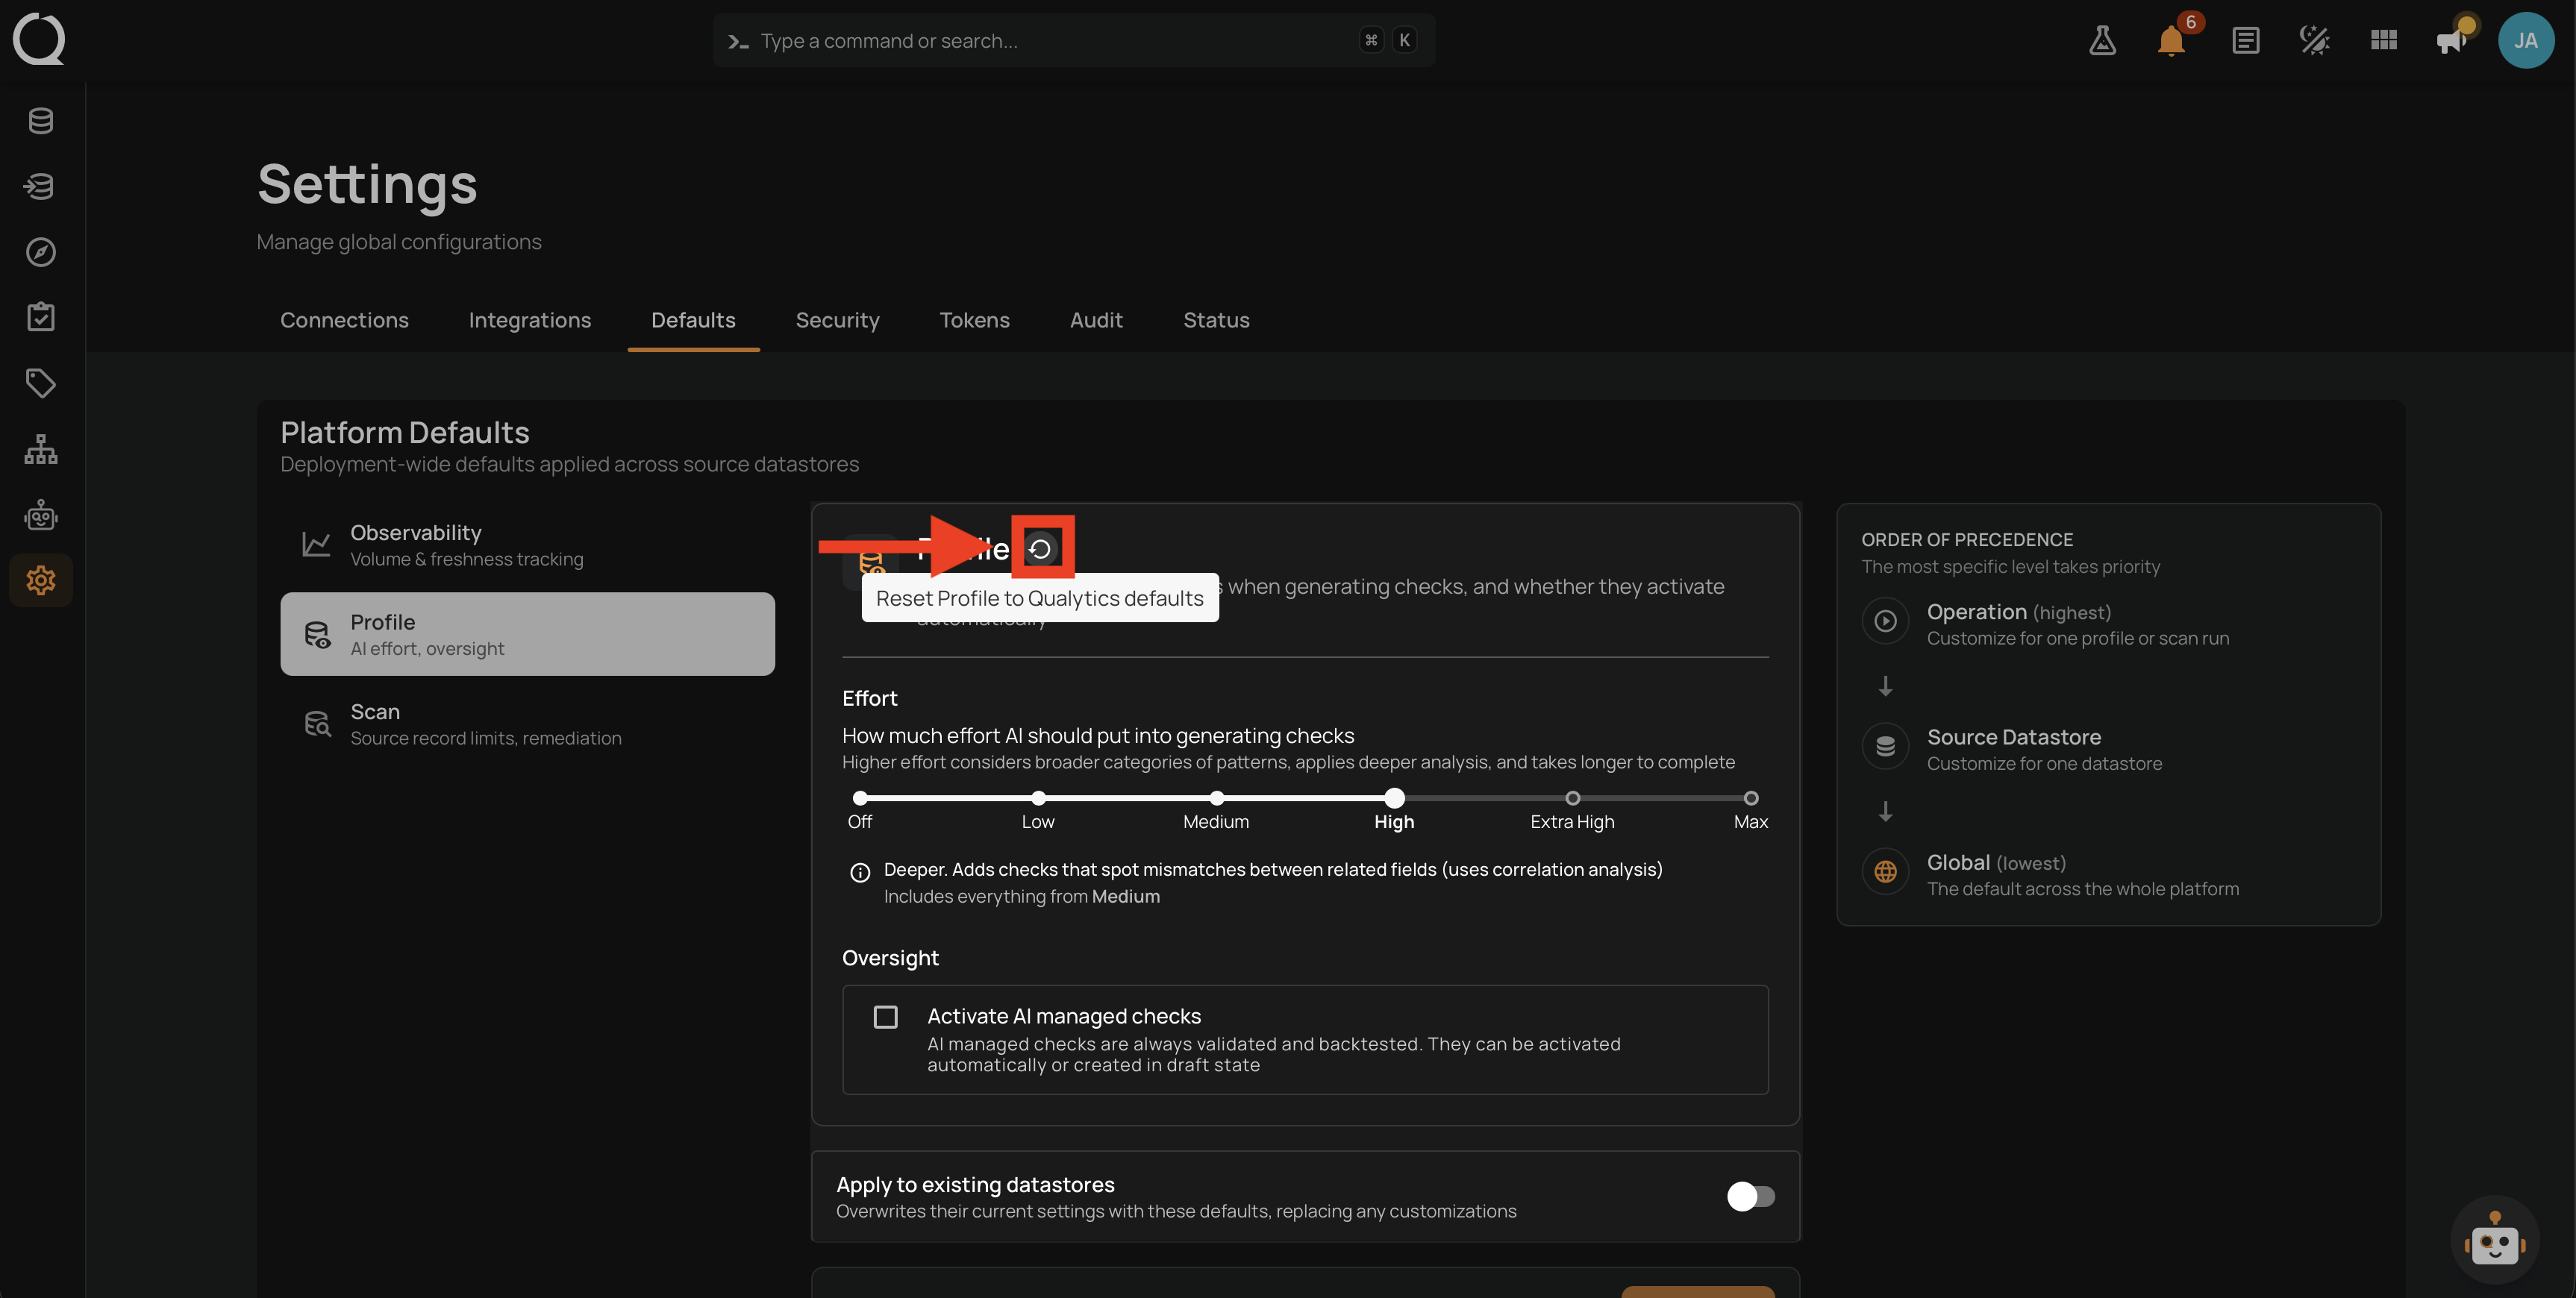Viewport: 2576px width, 1298px height.
Task: Open the chatbot assistant floating button
Action: (x=2494, y=1241)
